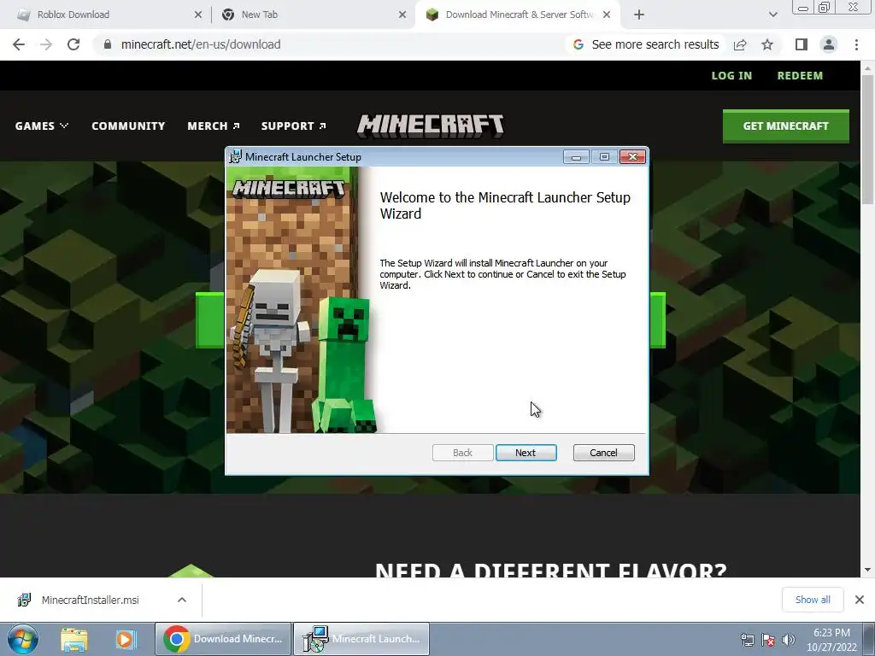Click the green GET MINECRAFT button

click(x=786, y=126)
